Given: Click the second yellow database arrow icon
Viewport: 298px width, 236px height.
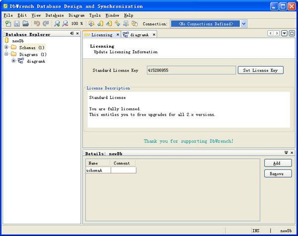Looking at the screenshot, I should pos(109,23).
